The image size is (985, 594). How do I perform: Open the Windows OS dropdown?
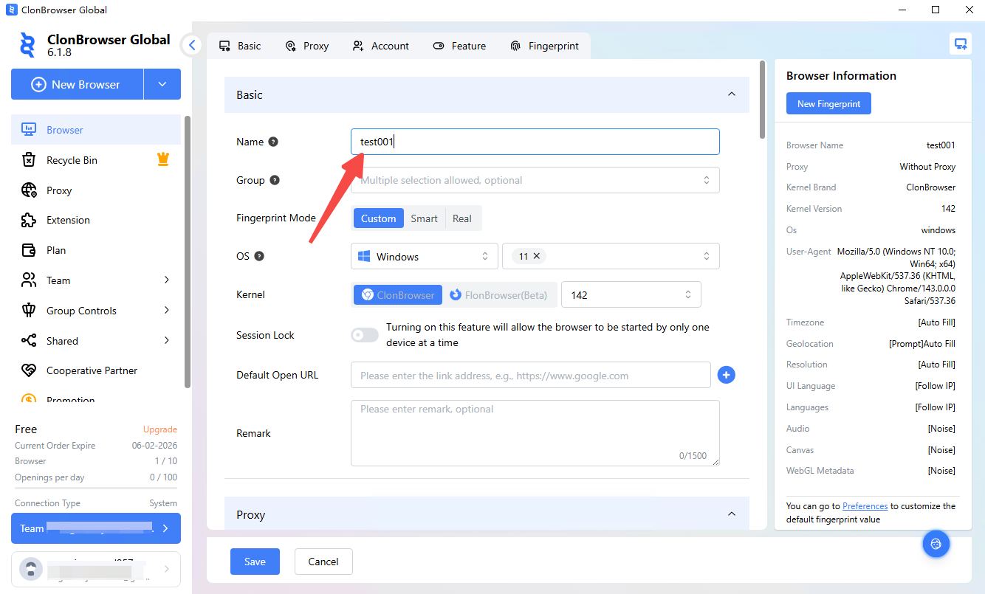tap(424, 257)
